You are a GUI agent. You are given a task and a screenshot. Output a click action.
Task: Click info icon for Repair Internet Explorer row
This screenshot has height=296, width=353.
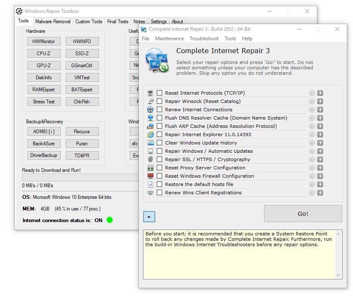pos(311,135)
